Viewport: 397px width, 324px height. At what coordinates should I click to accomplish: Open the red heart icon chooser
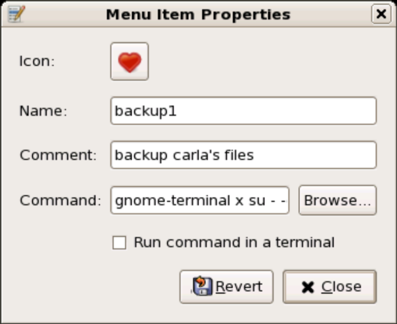click(130, 61)
